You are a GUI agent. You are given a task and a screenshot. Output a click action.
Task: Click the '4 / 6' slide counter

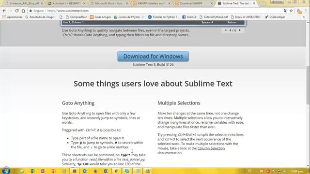tap(232, 30)
